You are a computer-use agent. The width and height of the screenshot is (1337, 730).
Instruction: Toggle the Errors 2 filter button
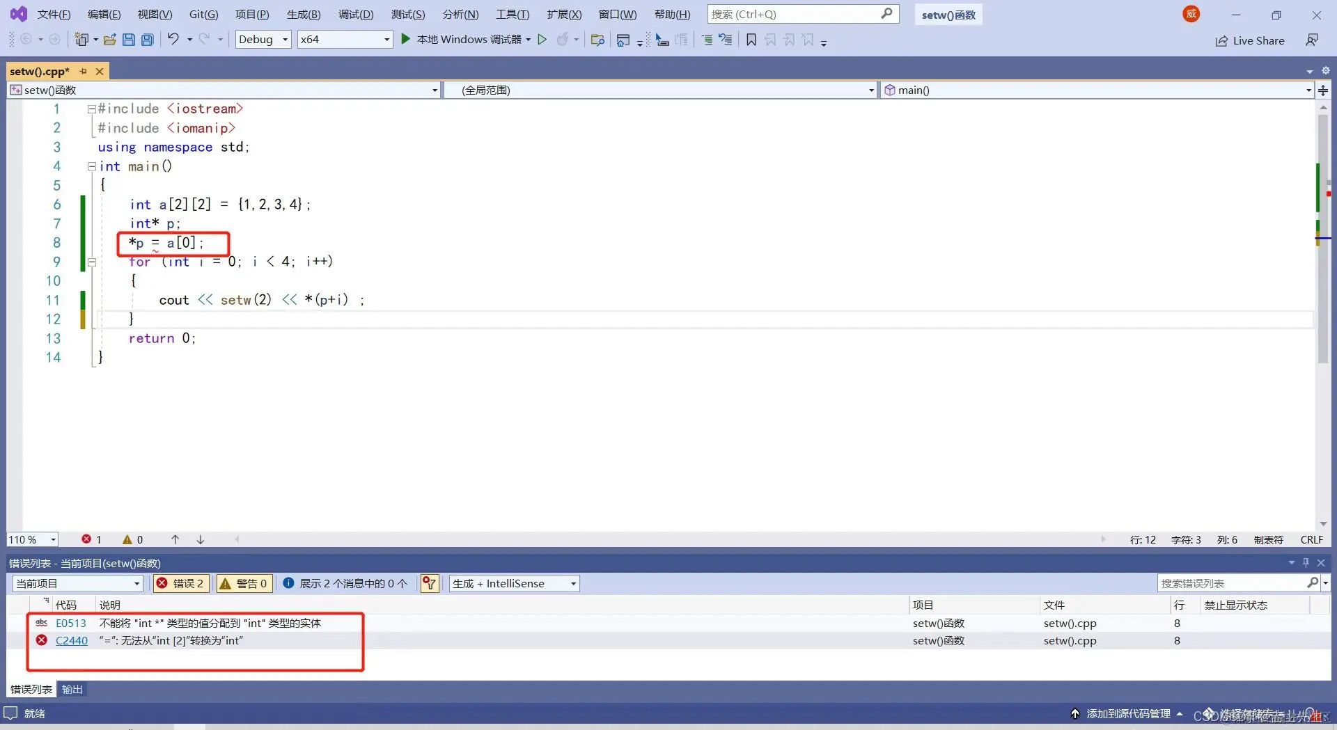(180, 583)
